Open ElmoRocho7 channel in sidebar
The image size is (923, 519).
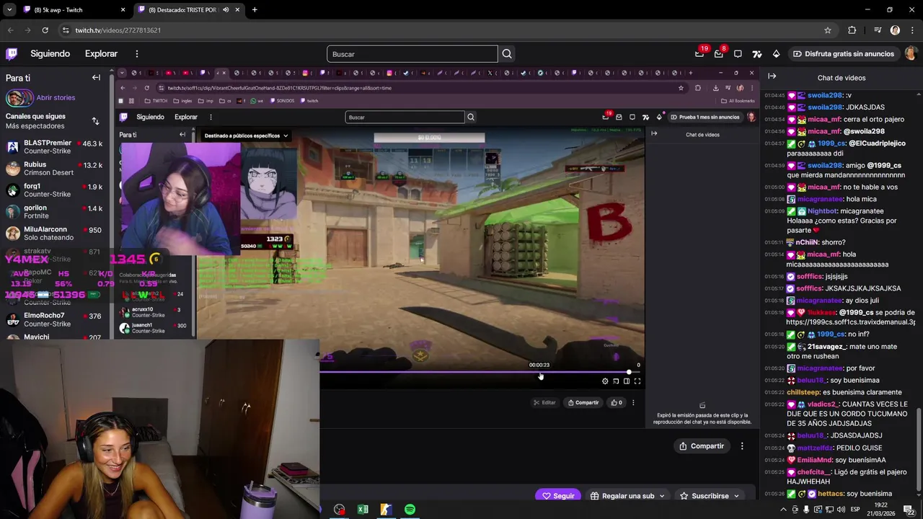click(54, 319)
